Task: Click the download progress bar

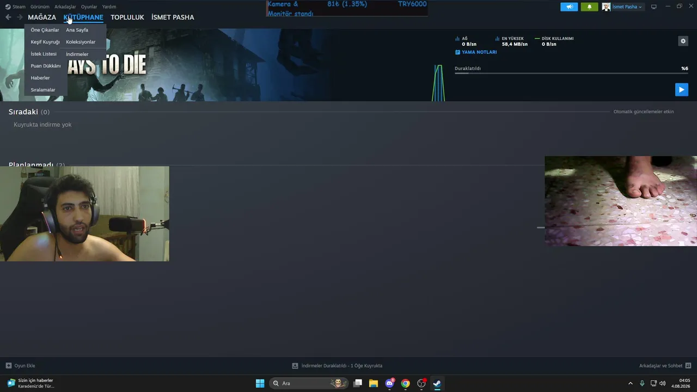Action: coord(571,73)
